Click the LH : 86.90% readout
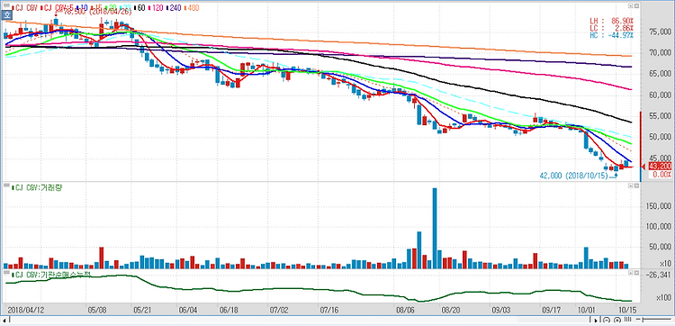Image resolution: width=675 pixels, height=326 pixels. tap(611, 21)
